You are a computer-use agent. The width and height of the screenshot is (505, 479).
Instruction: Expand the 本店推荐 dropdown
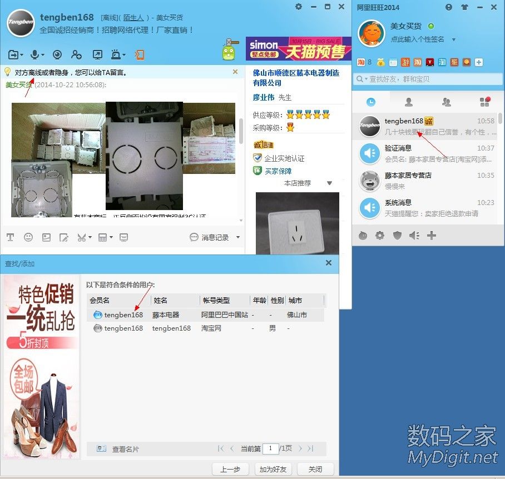point(329,183)
